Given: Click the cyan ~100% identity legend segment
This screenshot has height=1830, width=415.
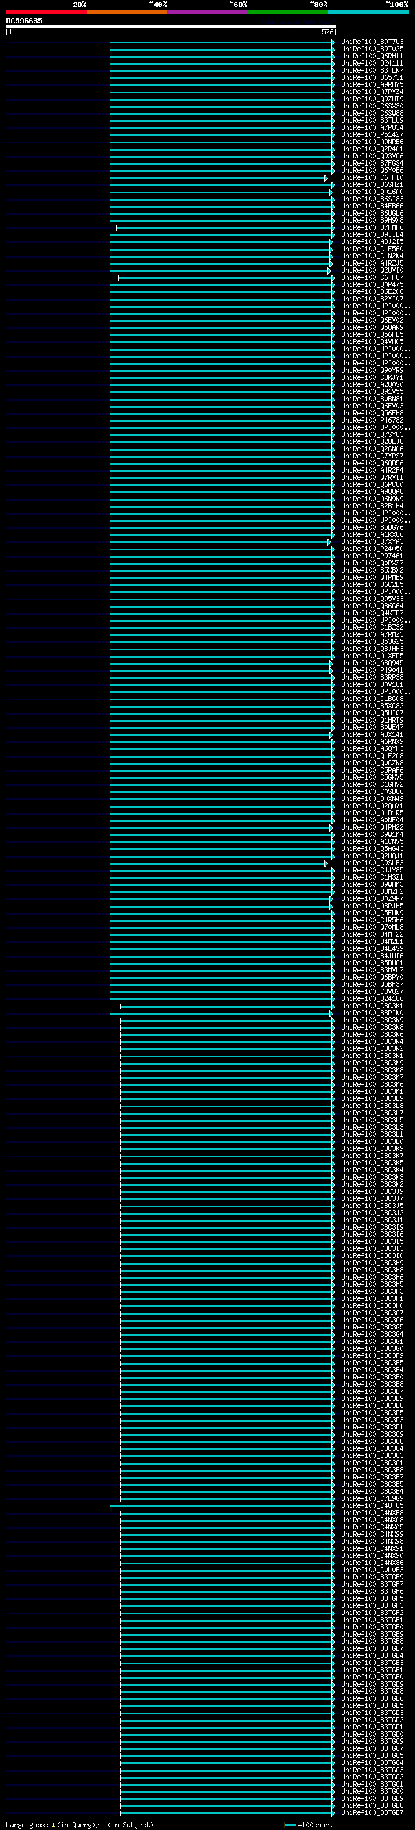Looking at the screenshot, I should [368, 12].
